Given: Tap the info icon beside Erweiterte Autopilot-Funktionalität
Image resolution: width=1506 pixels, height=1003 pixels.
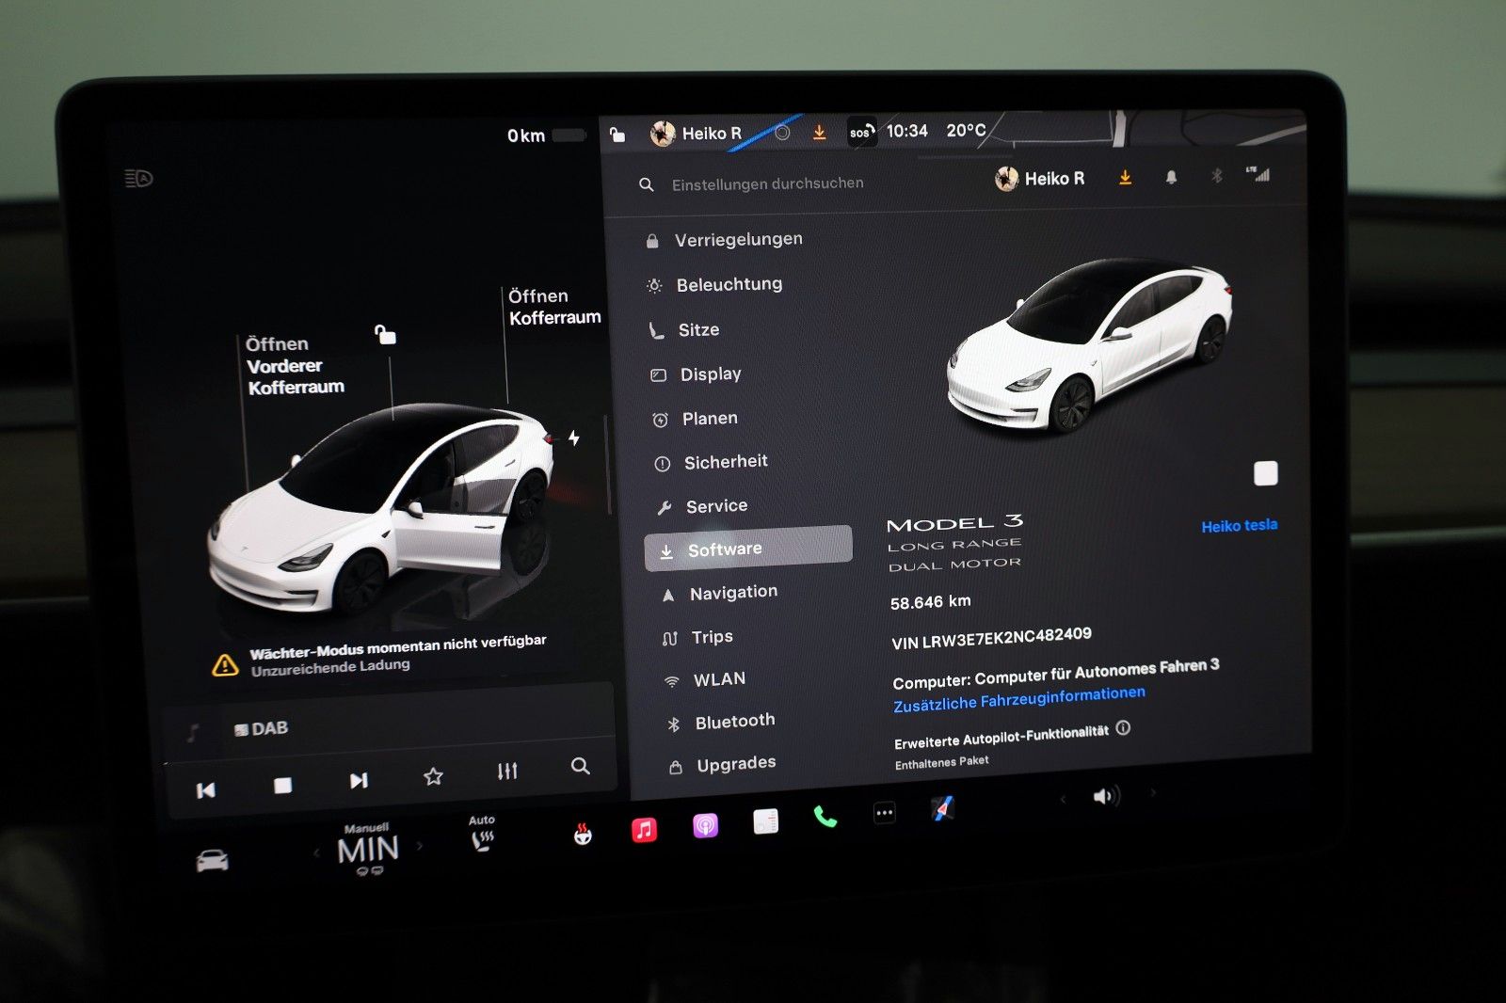Looking at the screenshot, I should click(1123, 728).
